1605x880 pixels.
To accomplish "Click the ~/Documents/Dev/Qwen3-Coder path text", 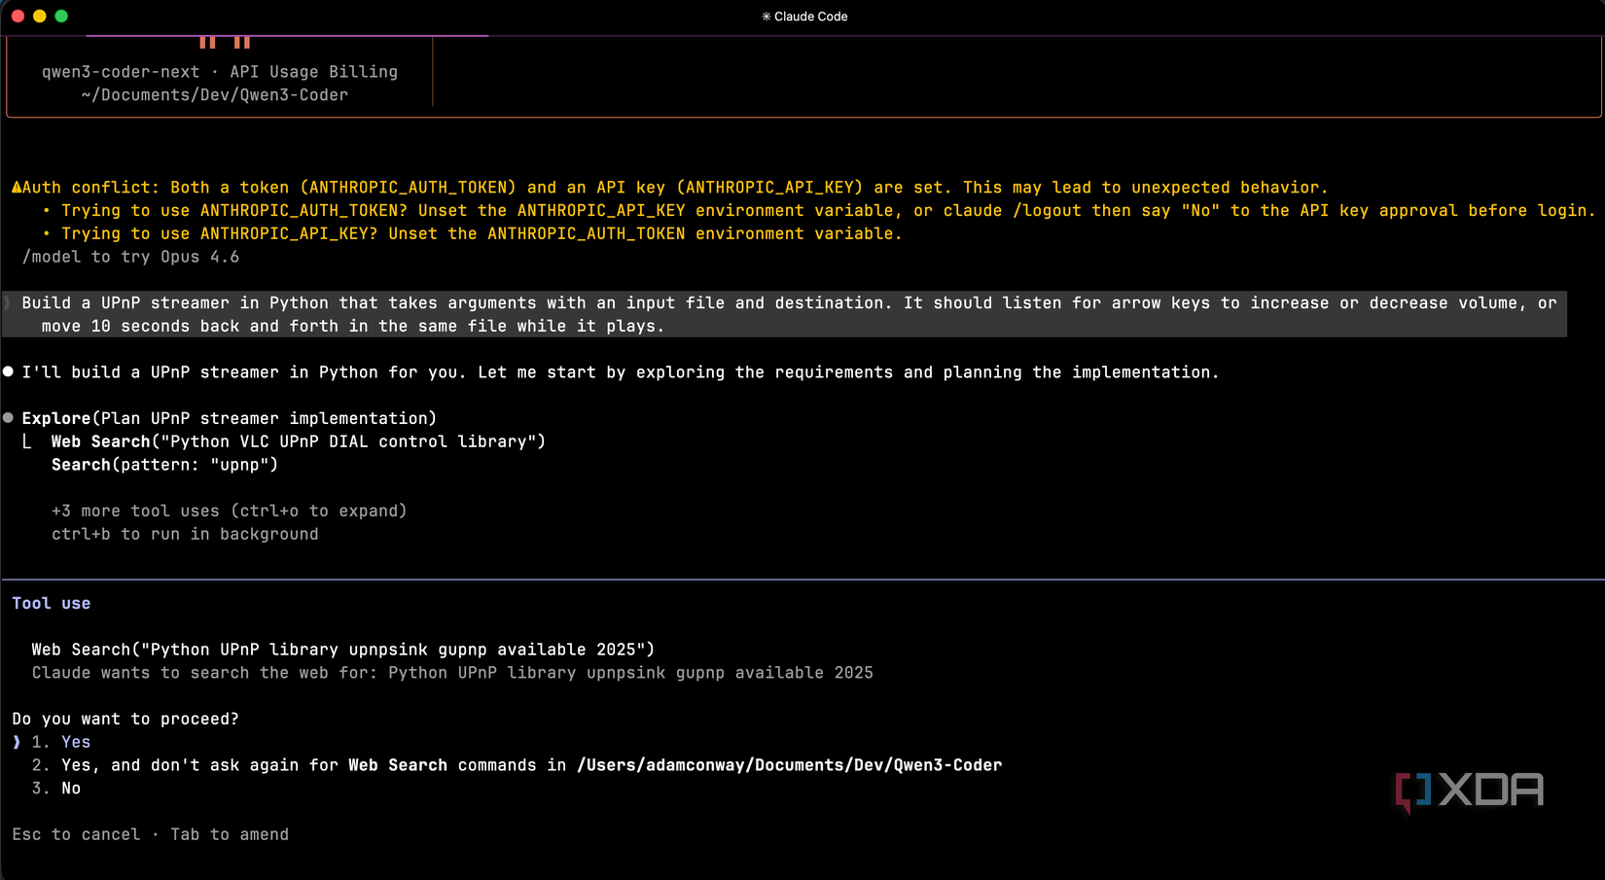I will pos(214,94).
